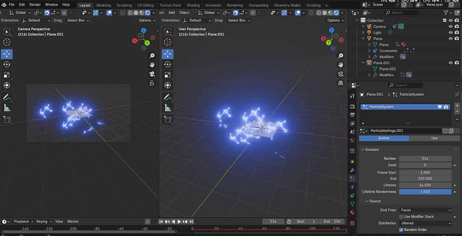The image size is (462, 236).
Task: Open the Texture checkerboard properties tab
Action: click(x=352, y=223)
